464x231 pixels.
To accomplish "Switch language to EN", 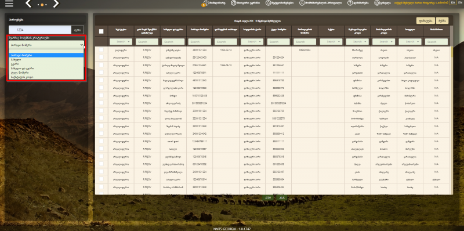I will coord(459,2).
